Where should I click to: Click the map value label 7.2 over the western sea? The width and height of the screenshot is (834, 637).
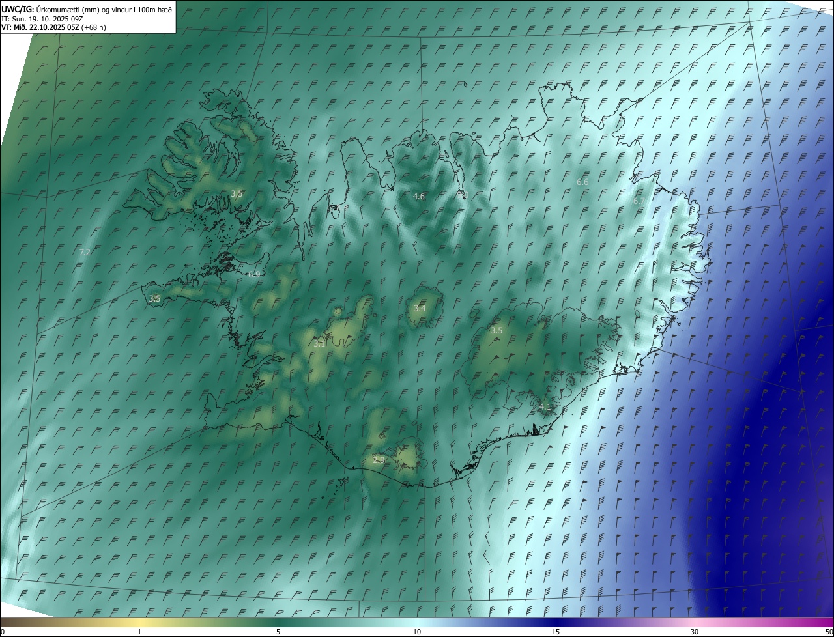pyautogui.click(x=85, y=252)
